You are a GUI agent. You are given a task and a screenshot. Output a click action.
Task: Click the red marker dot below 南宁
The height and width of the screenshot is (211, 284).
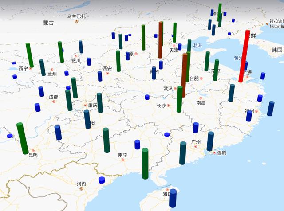coord(123,160)
